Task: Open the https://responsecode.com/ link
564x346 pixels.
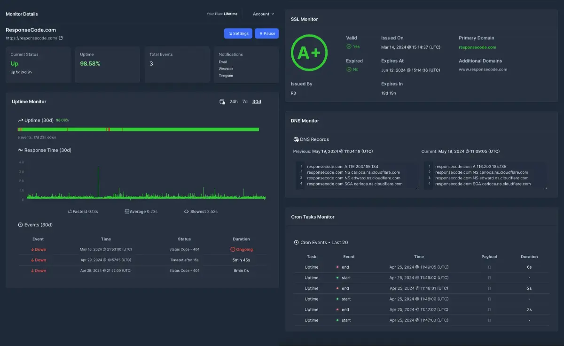Action: coord(31,38)
